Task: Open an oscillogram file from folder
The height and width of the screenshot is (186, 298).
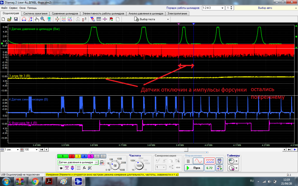Action: point(9,19)
